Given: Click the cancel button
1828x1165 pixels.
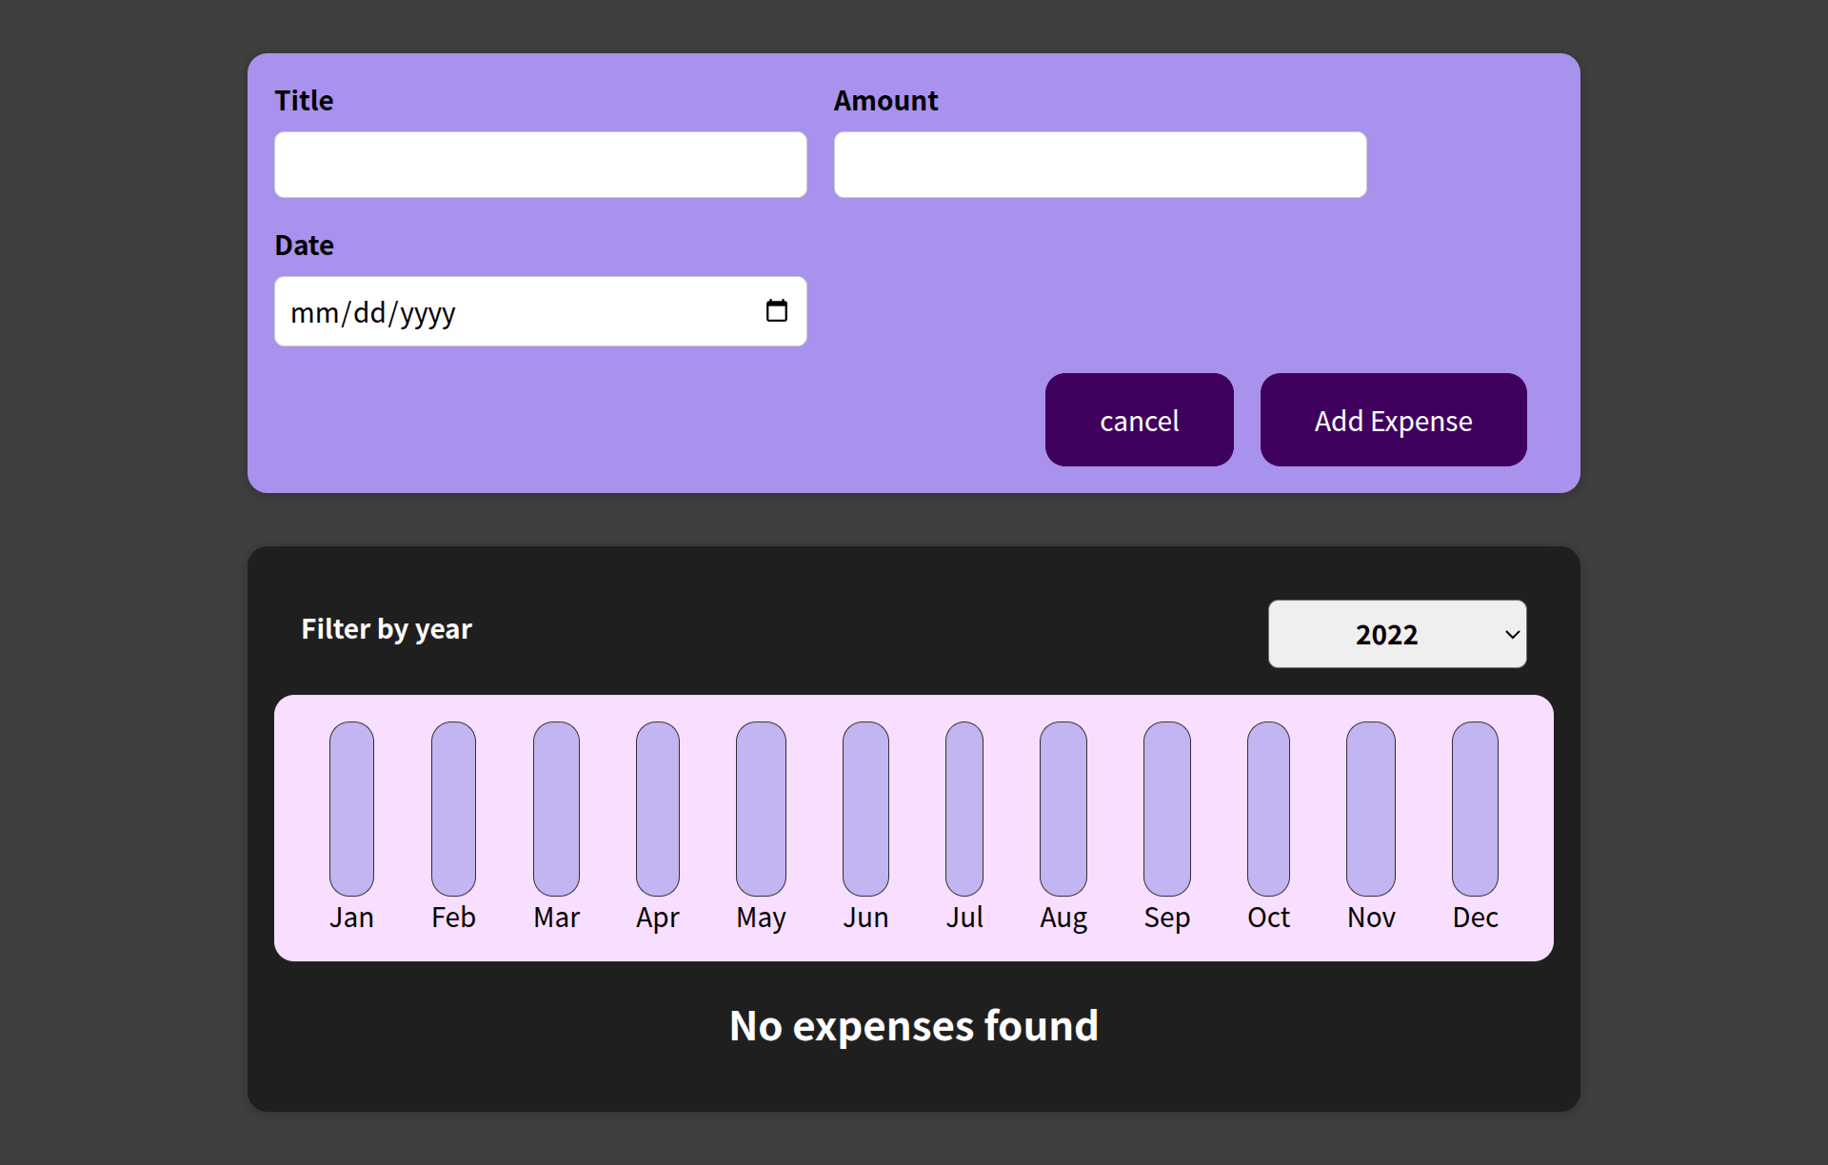Looking at the screenshot, I should (x=1139, y=420).
